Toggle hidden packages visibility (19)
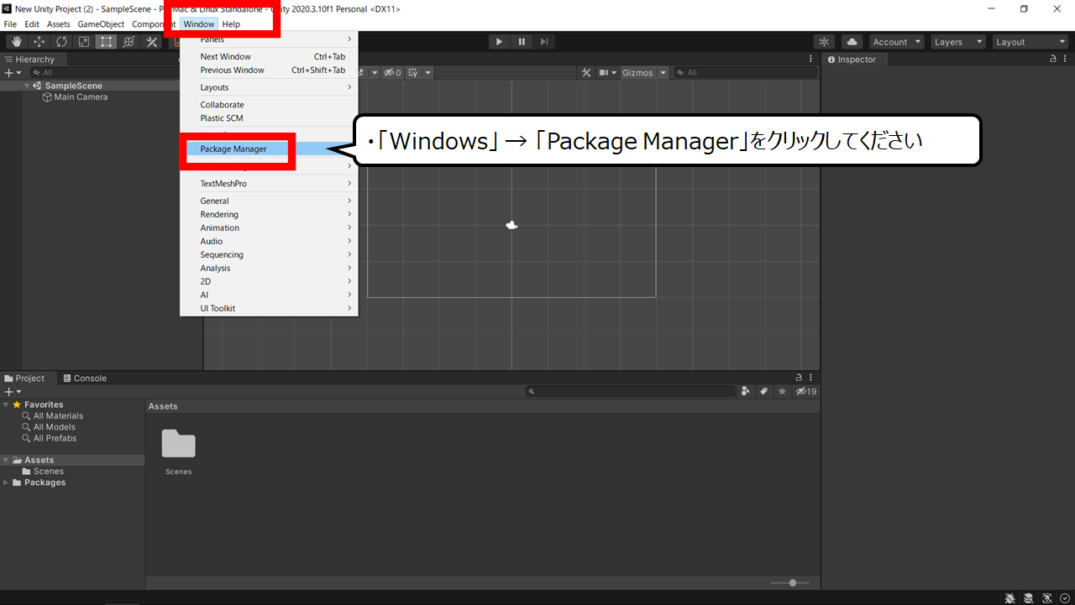Screen dimensions: 1075x605 806,392
